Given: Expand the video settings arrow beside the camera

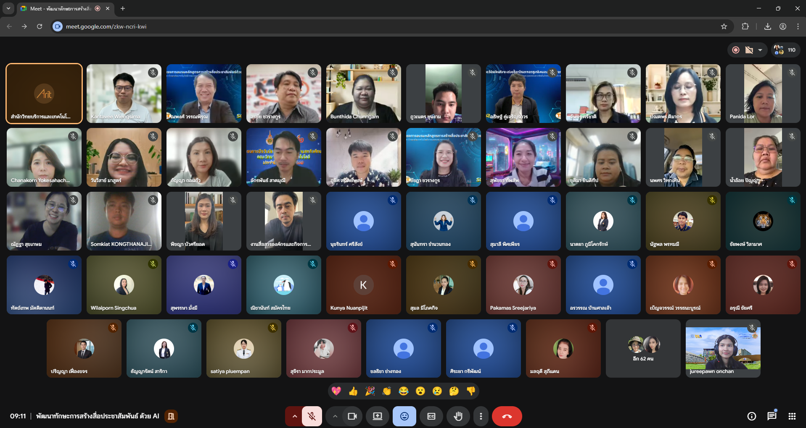Looking at the screenshot, I should coord(335,416).
